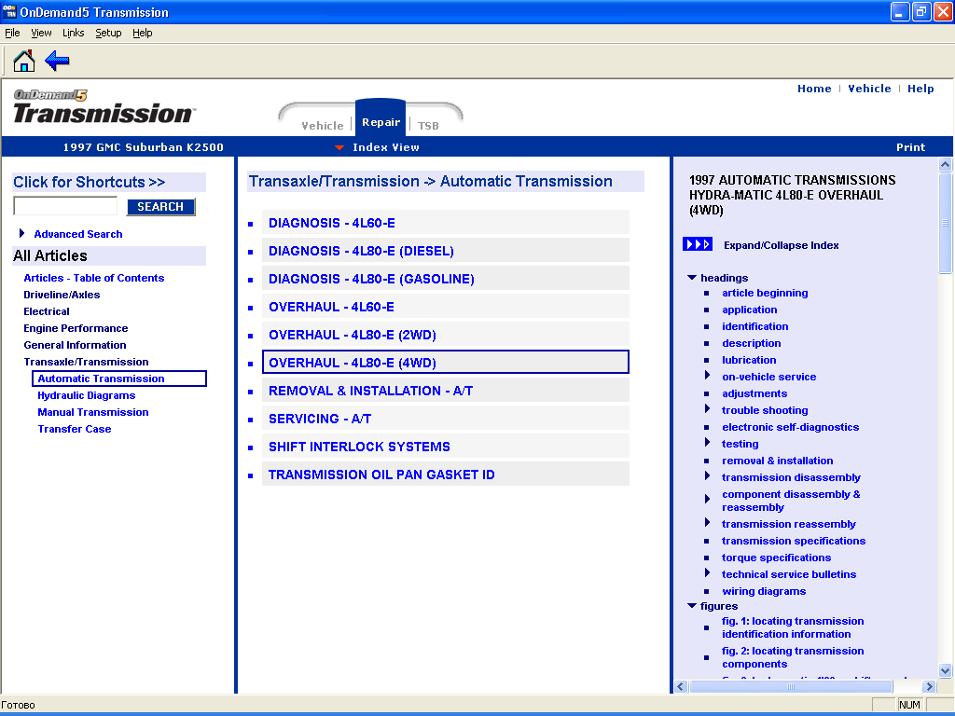This screenshot has height=716, width=955.
Task: Expand component disassembly & reassembly arrow
Action: (707, 500)
